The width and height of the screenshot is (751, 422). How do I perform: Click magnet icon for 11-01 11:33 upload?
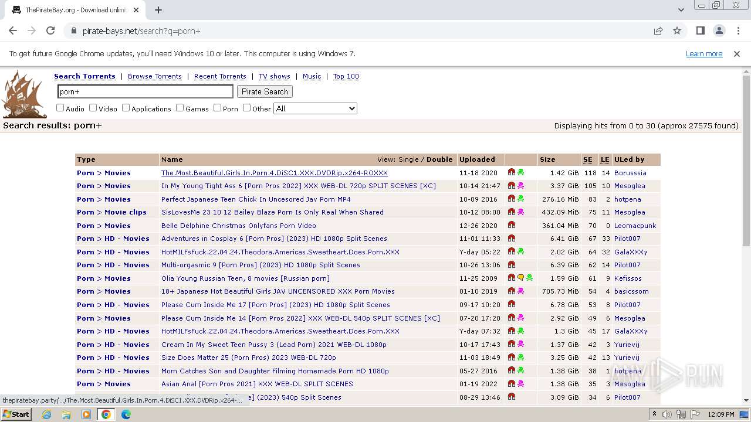[x=512, y=239]
